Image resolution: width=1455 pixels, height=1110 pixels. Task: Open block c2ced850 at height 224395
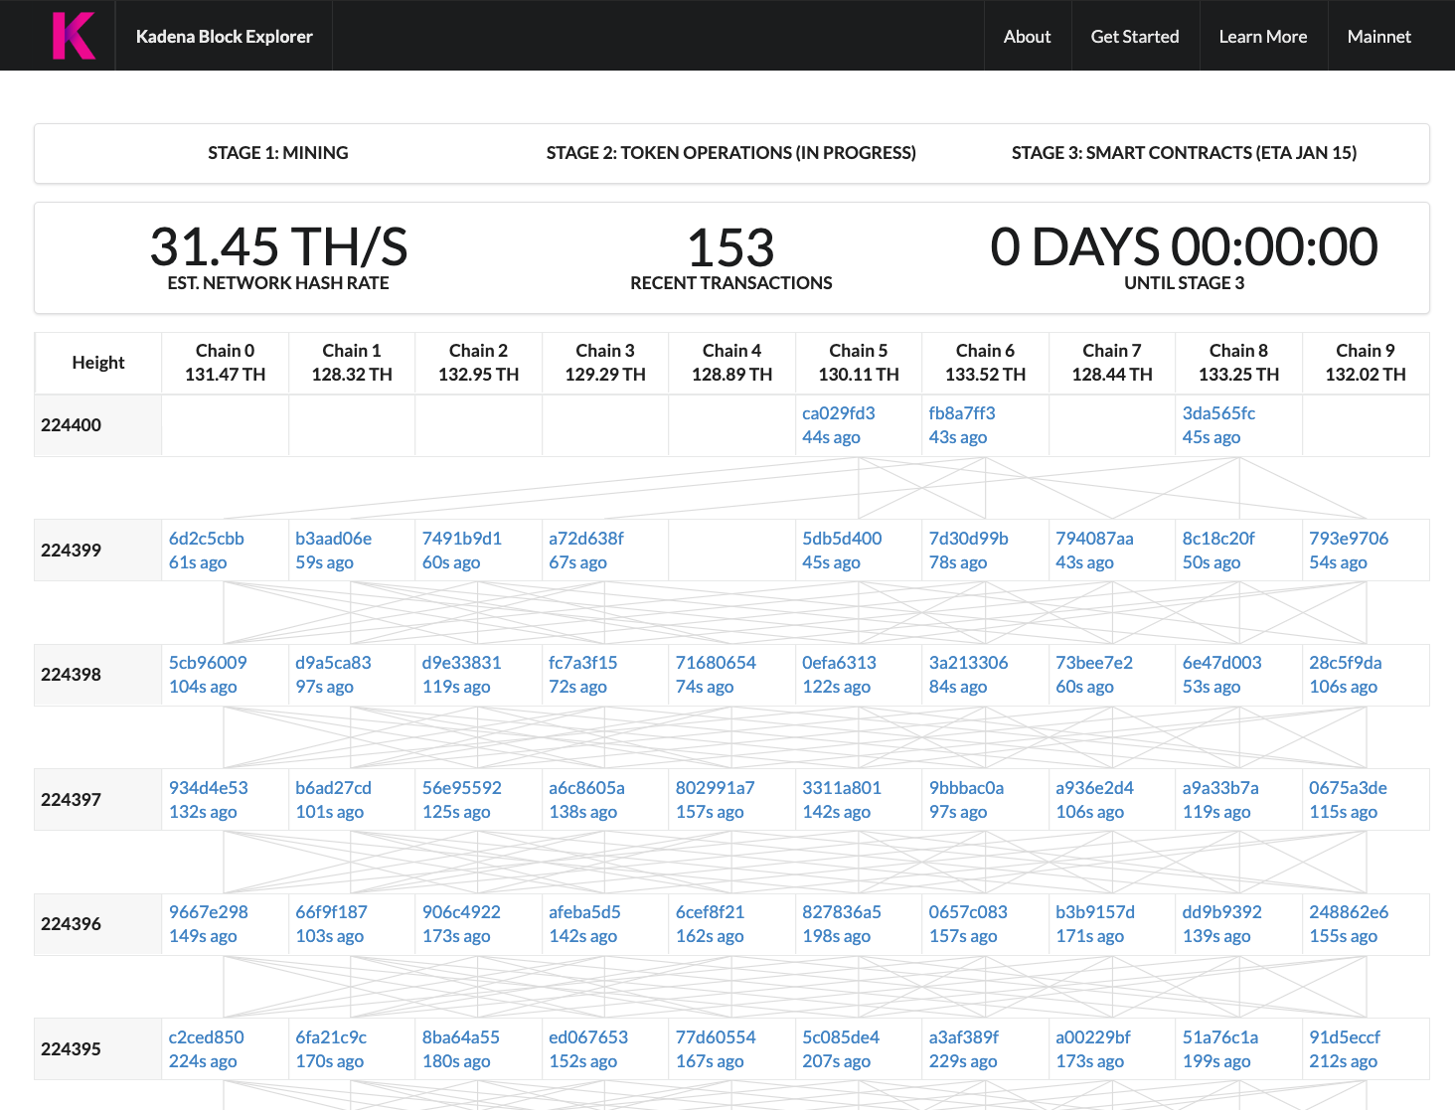(x=207, y=1037)
